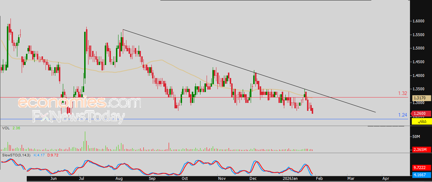432x182 pixels.
Task: Click the 50M volume axis label
Action: click(x=416, y=136)
